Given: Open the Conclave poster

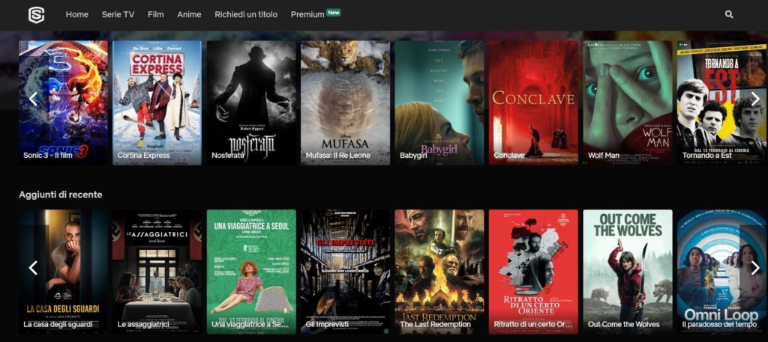Looking at the screenshot, I should tap(533, 103).
